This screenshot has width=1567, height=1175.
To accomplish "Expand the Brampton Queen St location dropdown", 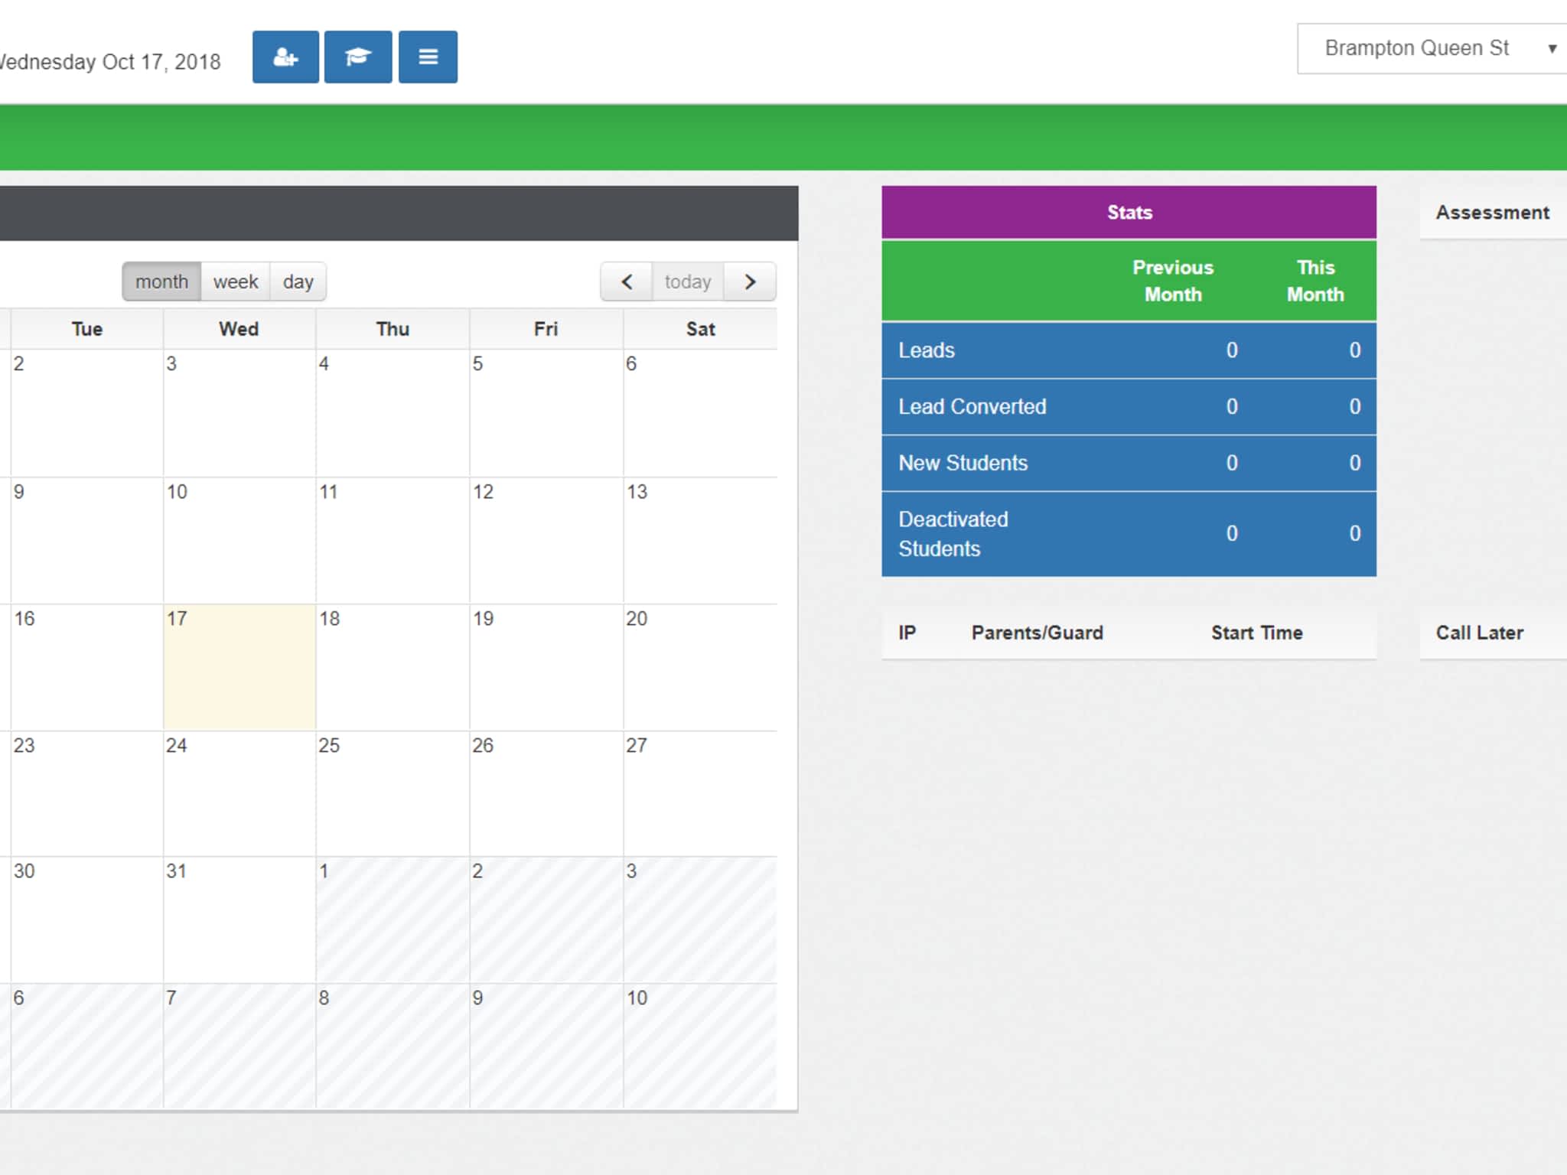I will coord(1431,48).
